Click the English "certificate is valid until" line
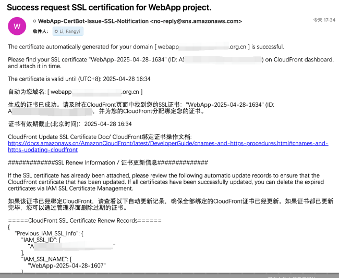The width and height of the screenshot is (339, 278). [79, 79]
